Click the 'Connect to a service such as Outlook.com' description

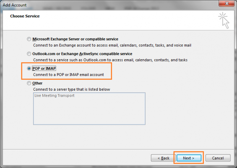(110, 60)
